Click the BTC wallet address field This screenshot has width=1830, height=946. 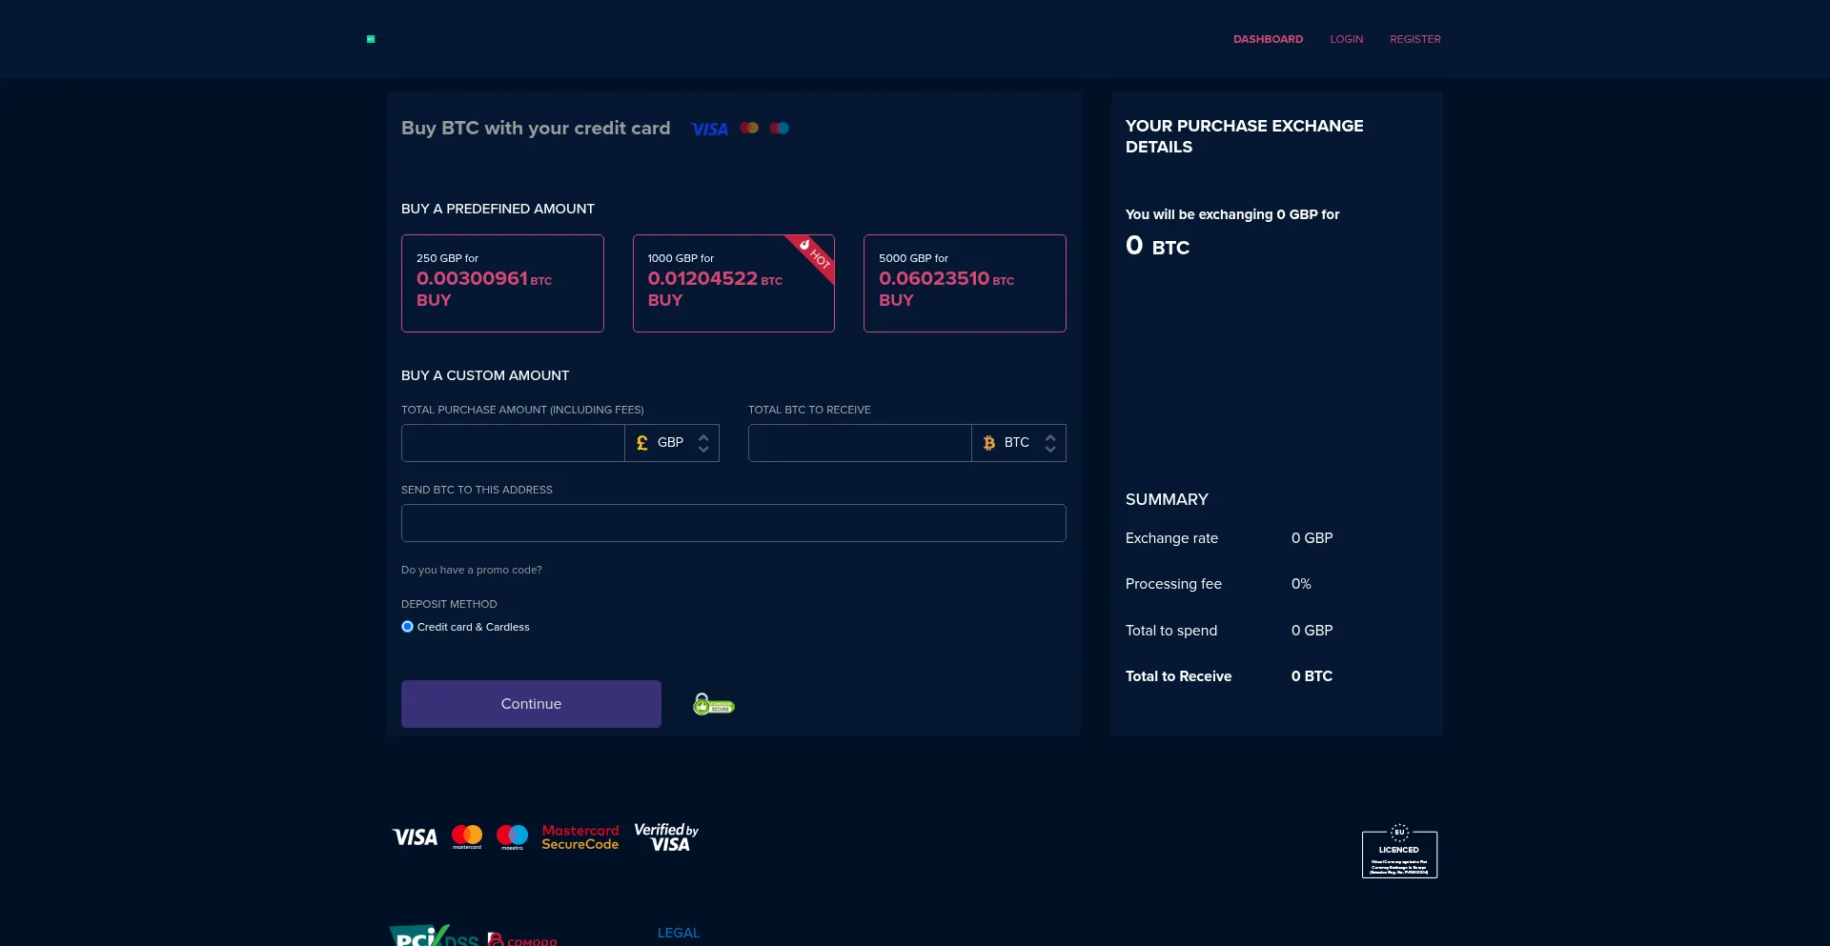pos(733,523)
